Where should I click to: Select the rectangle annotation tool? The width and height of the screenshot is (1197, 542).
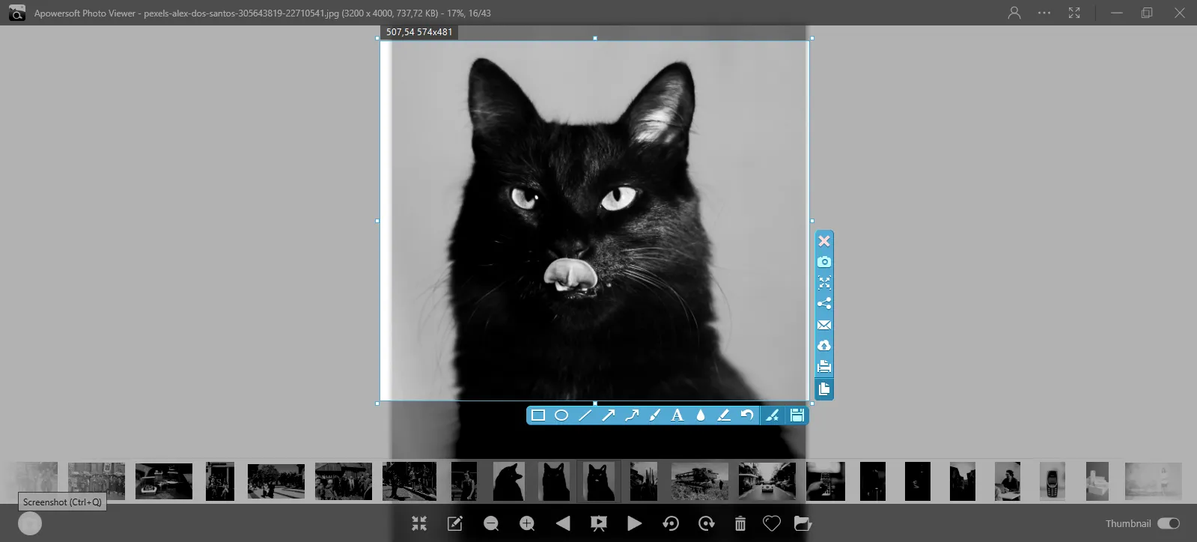[538, 415]
